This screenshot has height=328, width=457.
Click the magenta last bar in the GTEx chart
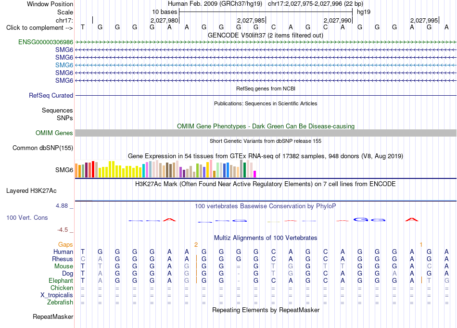tap(255, 174)
